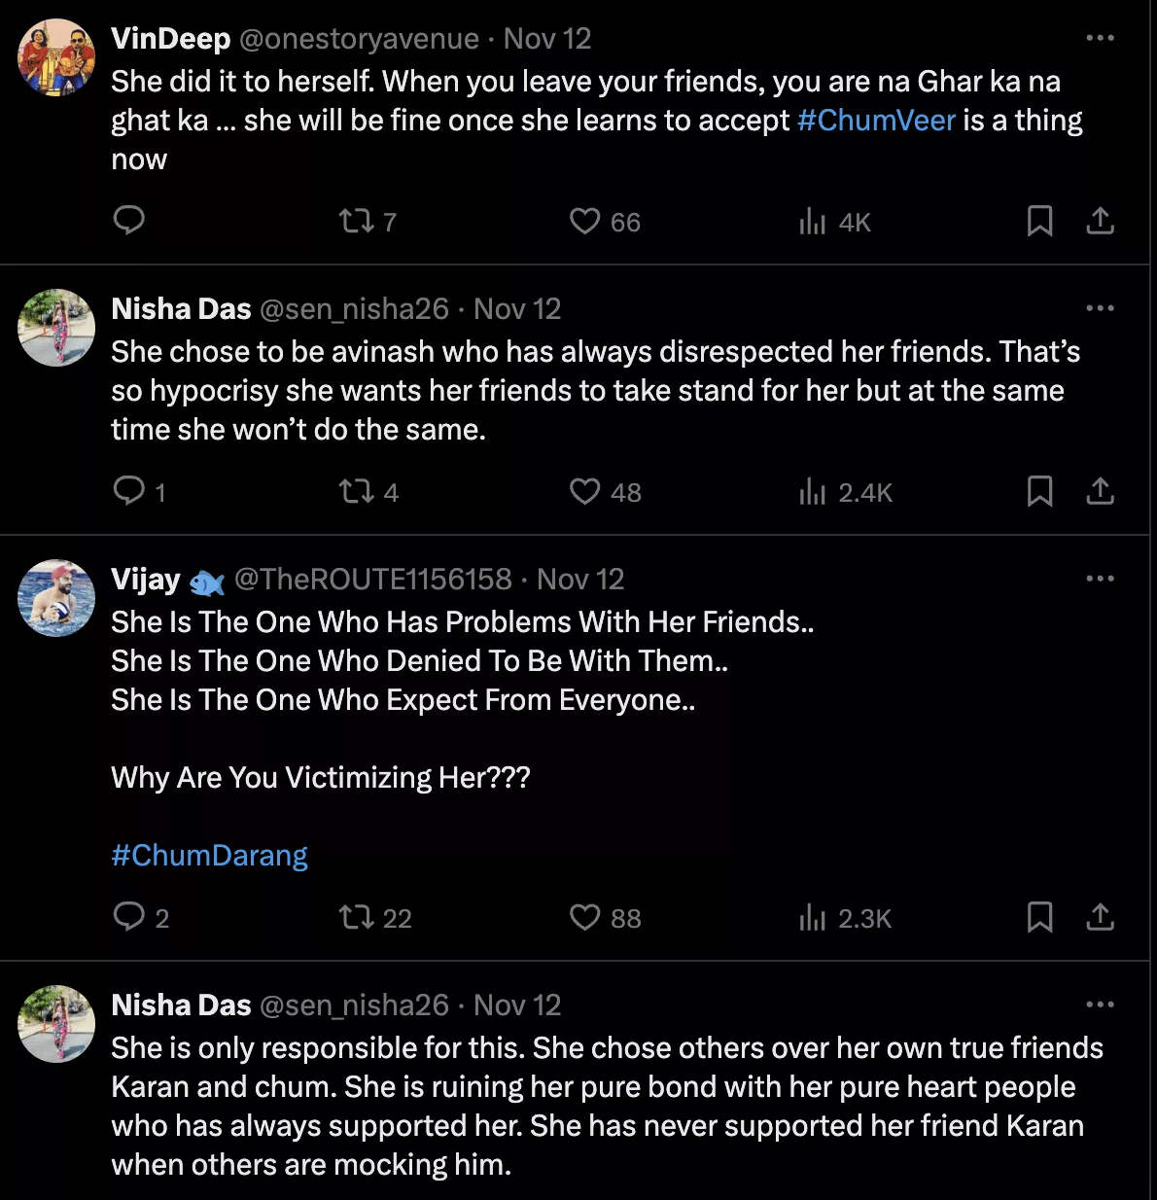Open Vijay's profile picture
Image resolution: width=1157 pixels, height=1200 pixels.
pyautogui.click(x=56, y=598)
